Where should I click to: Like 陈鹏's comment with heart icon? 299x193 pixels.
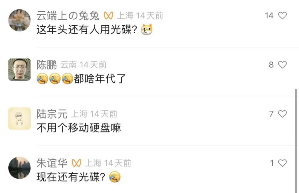point(283,65)
